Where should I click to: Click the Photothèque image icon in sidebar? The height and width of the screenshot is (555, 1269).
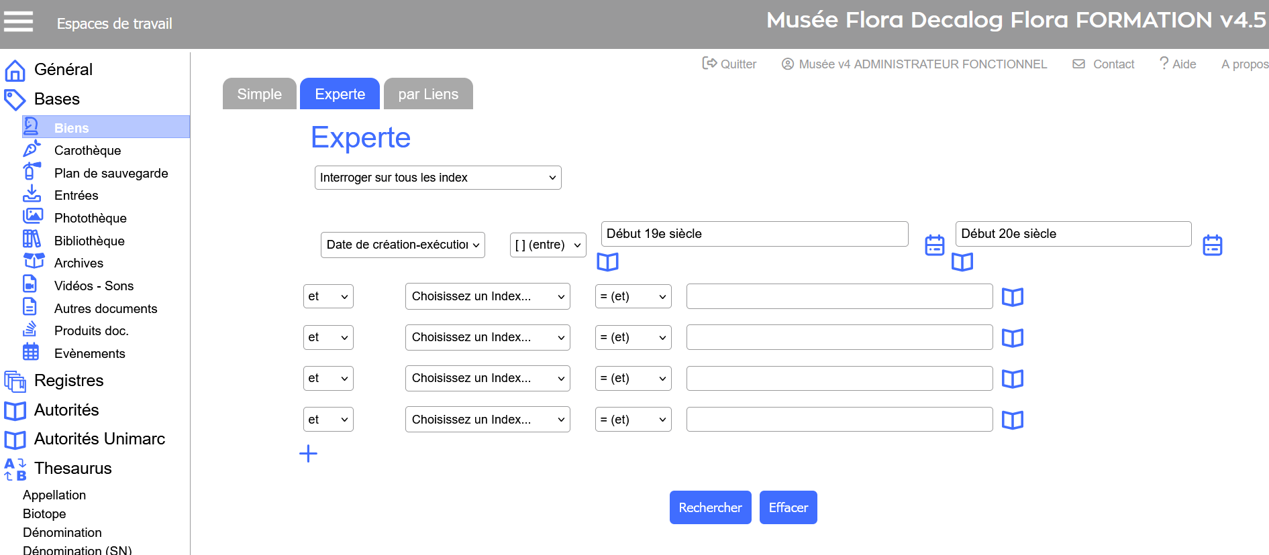pos(32,217)
